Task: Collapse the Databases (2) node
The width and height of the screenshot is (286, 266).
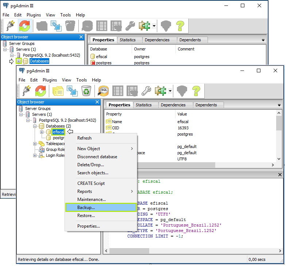Action: pyautogui.click(x=35, y=126)
